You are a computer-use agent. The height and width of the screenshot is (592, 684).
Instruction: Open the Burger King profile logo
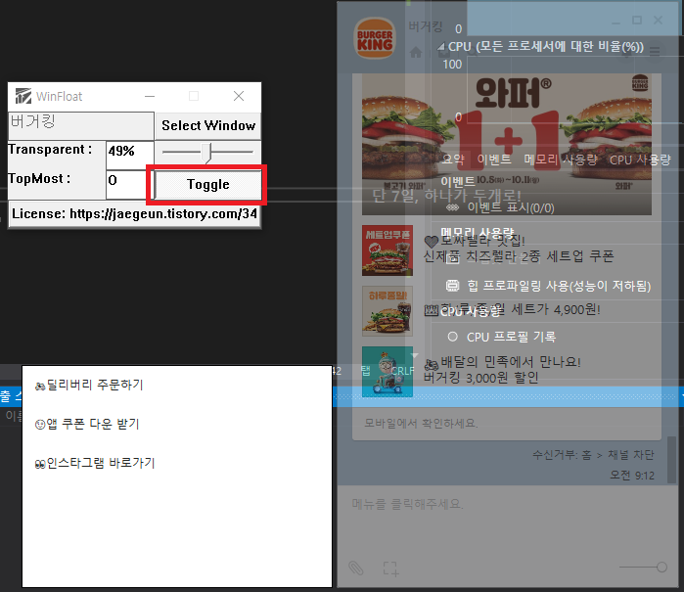[x=374, y=38]
